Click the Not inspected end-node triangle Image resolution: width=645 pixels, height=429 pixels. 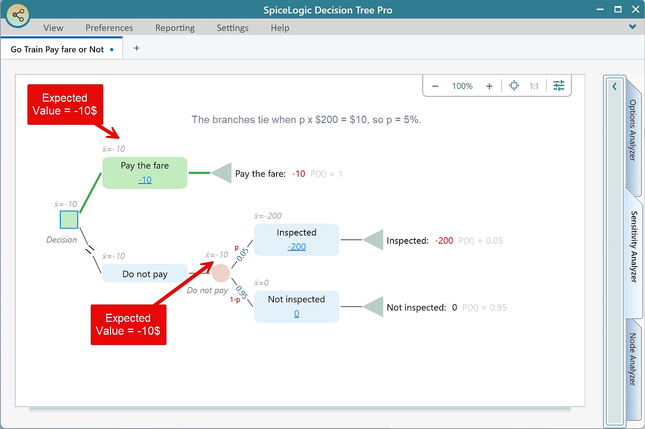(x=373, y=307)
